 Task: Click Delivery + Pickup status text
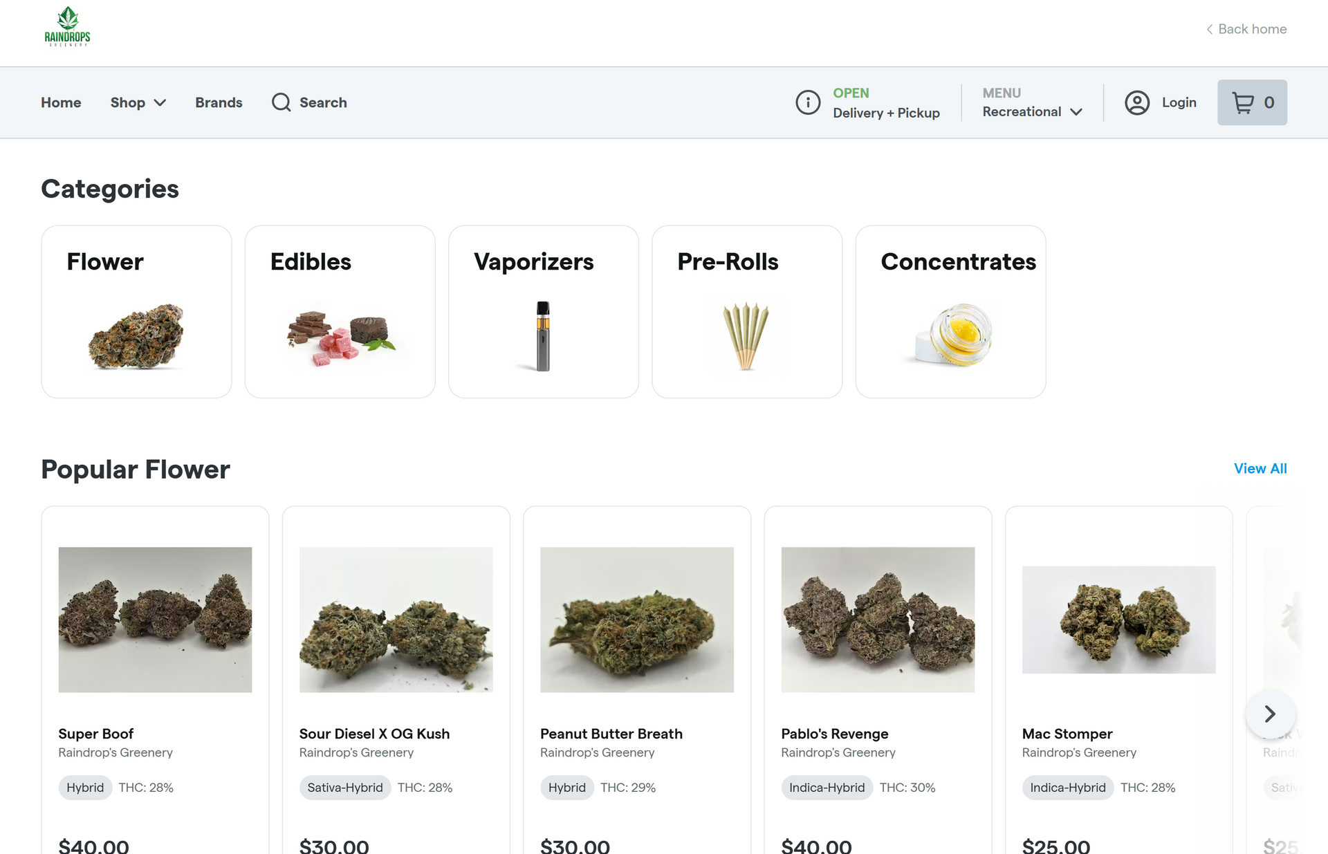click(x=886, y=113)
